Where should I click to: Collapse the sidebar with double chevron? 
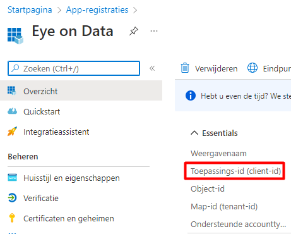(152, 68)
